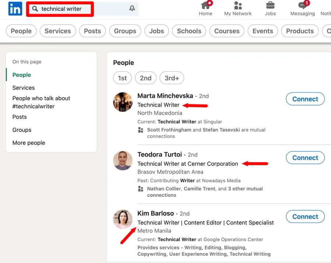Toggle the 2nd connections filter
331x263 pixels.
pos(146,78)
